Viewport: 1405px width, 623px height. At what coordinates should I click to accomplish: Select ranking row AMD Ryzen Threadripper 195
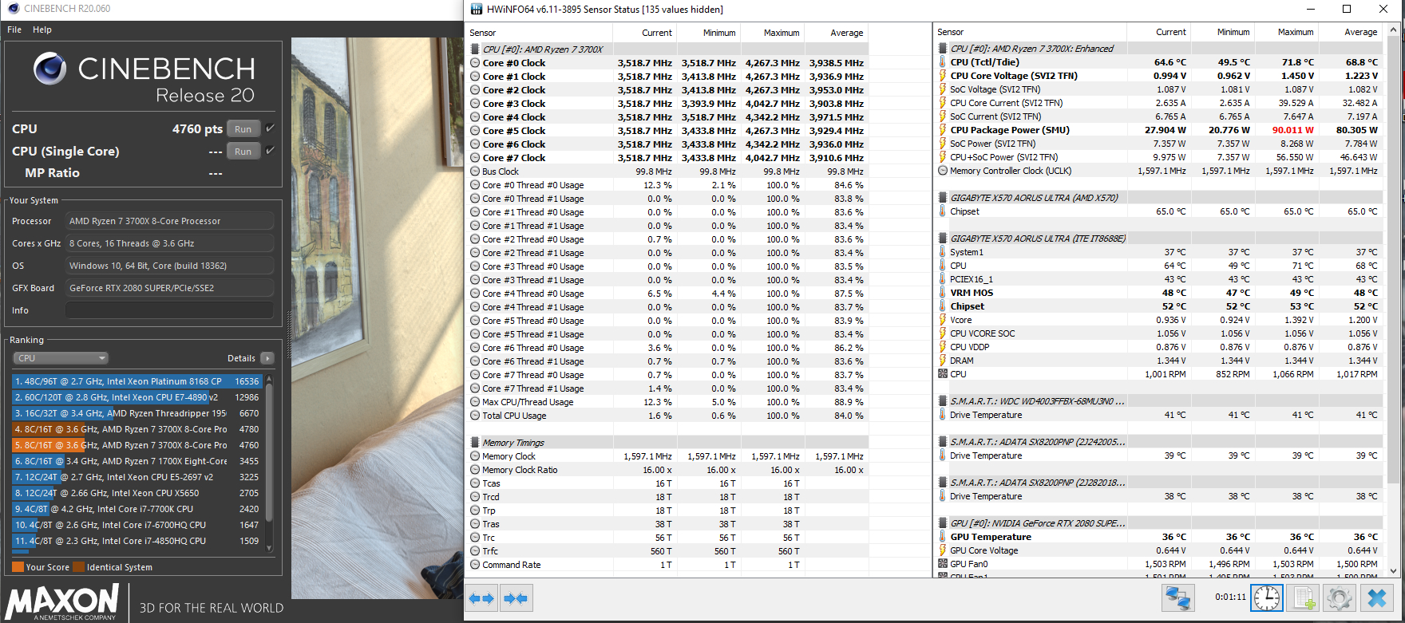click(x=137, y=413)
